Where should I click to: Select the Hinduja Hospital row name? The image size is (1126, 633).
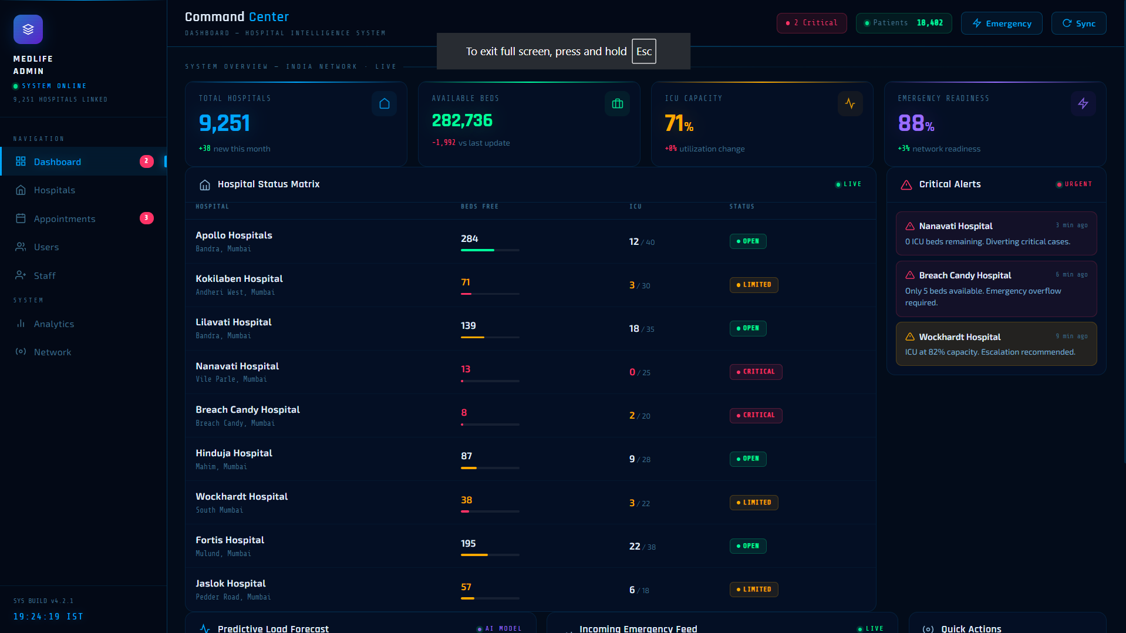(x=234, y=453)
